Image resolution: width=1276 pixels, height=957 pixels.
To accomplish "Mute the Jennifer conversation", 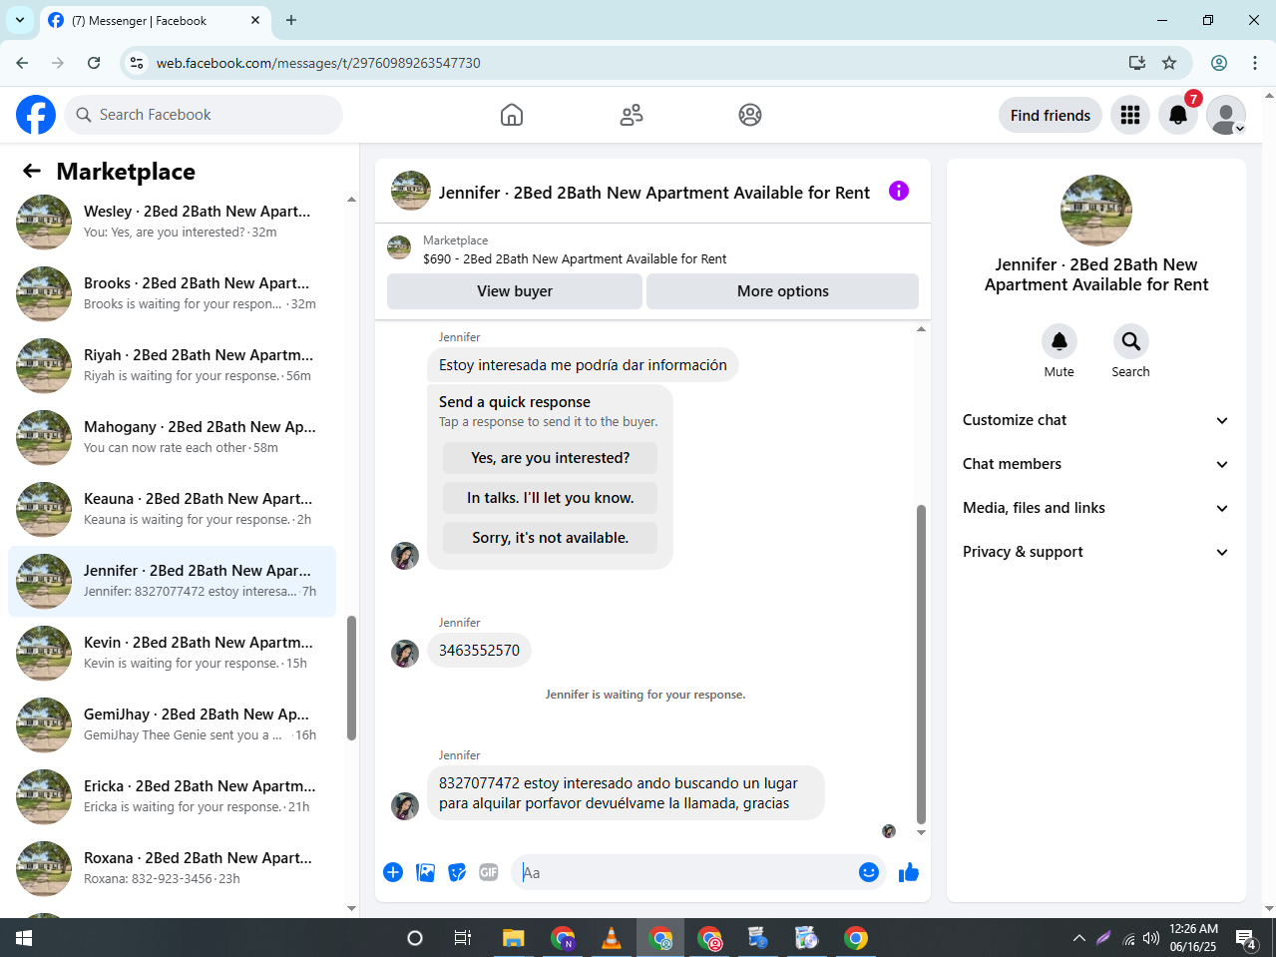I will pyautogui.click(x=1060, y=341).
